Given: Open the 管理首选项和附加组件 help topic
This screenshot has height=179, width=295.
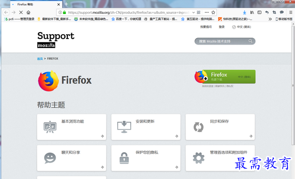Looking at the screenshot, I should (x=220, y=158).
